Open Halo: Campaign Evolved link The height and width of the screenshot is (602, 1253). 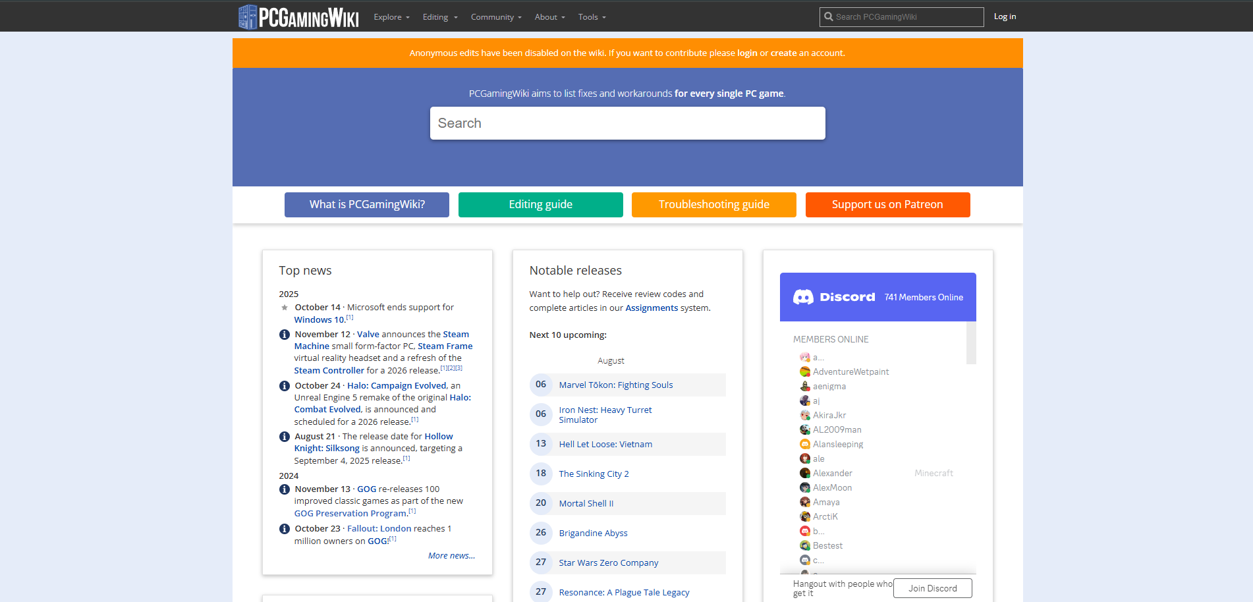[x=397, y=386]
